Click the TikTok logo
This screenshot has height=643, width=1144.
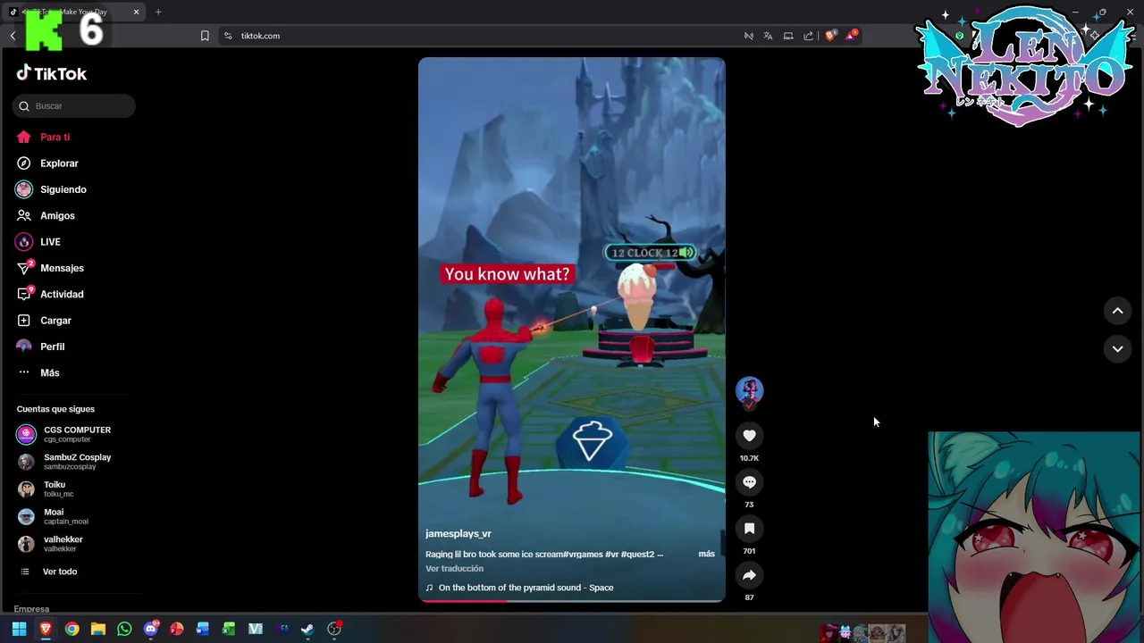click(x=52, y=73)
